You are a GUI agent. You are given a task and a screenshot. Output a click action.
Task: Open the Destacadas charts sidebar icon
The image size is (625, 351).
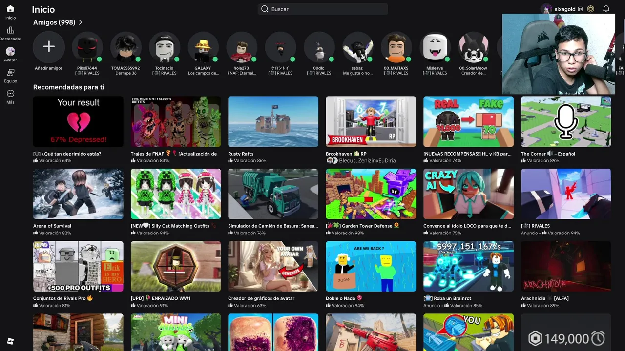coord(10,30)
